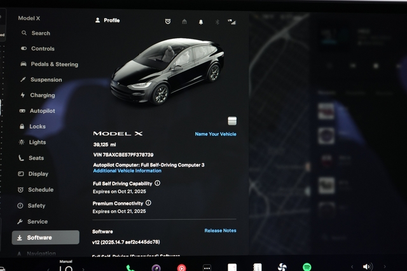Open Autopilot settings
The image size is (407, 271).
(37, 111)
